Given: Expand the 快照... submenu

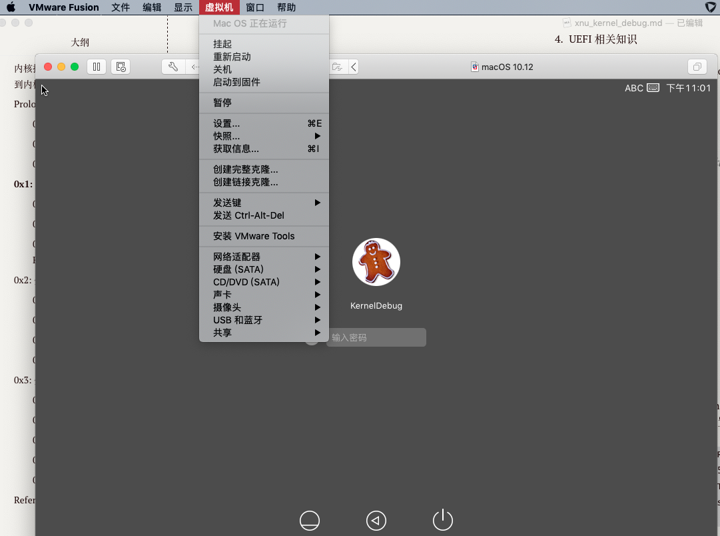Looking at the screenshot, I should pos(264,136).
